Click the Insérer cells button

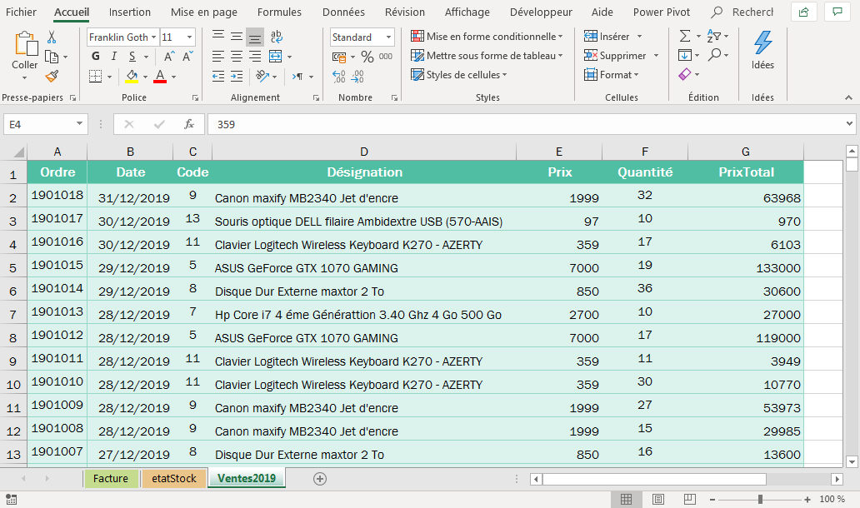pyautogui.click(x=612, y=36)
